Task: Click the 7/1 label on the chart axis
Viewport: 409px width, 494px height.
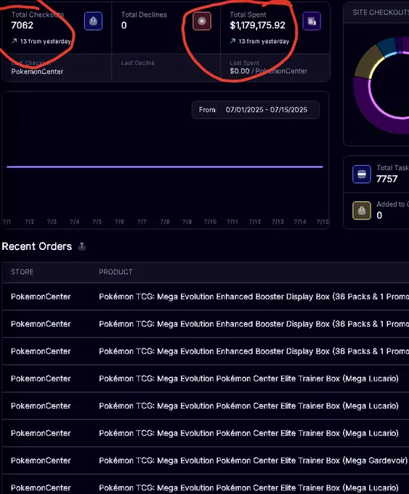Action: click(7, 222)
